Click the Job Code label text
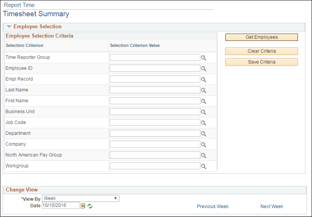This screenshot has height=217, width=312. (x=16, y=122)
